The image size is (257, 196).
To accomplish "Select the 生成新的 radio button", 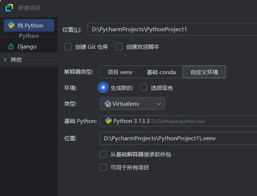I will pos(103,87).
